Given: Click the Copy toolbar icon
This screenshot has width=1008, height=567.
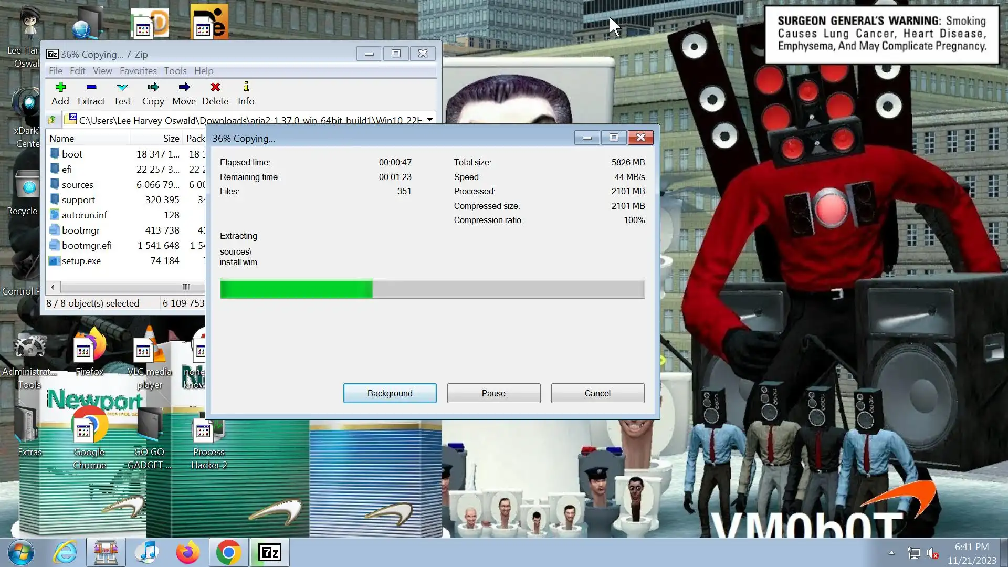Looking at the screenshot, I should pyautogui.click(x=153, y=88).
